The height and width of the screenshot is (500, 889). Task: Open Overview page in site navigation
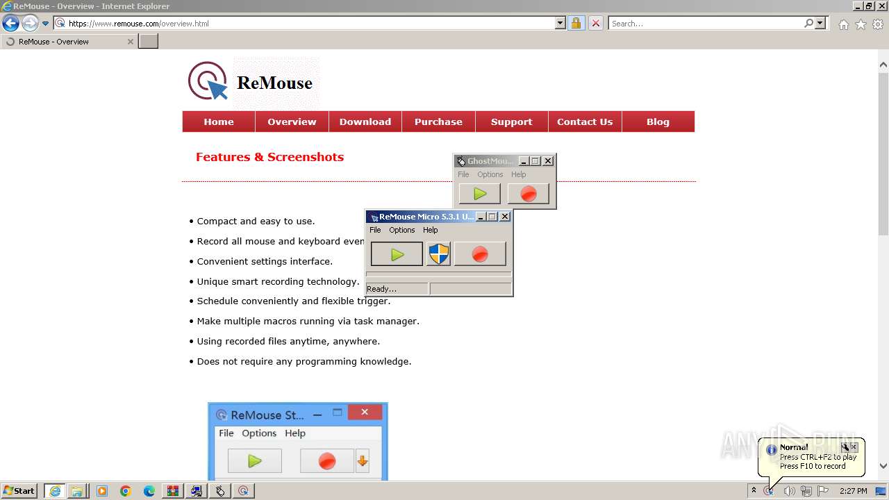[x=292, y=122]
